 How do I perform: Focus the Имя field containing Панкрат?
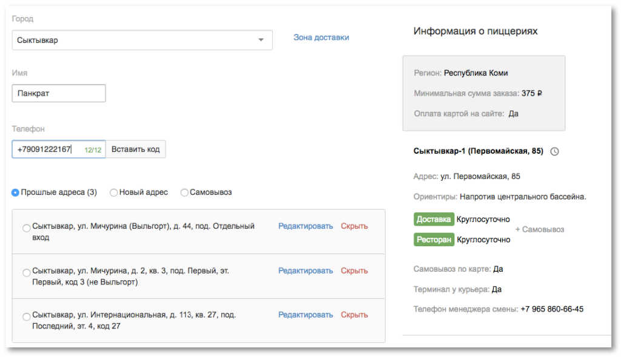pyautogui.click(x=59, y=93)
